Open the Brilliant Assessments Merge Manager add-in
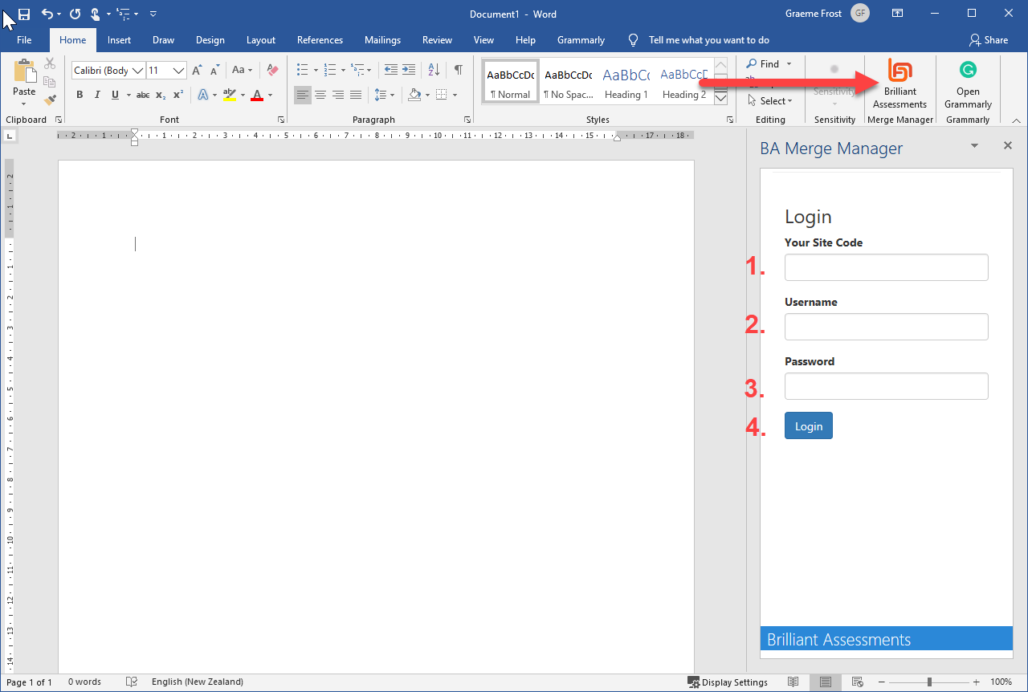 click(899, 84)
